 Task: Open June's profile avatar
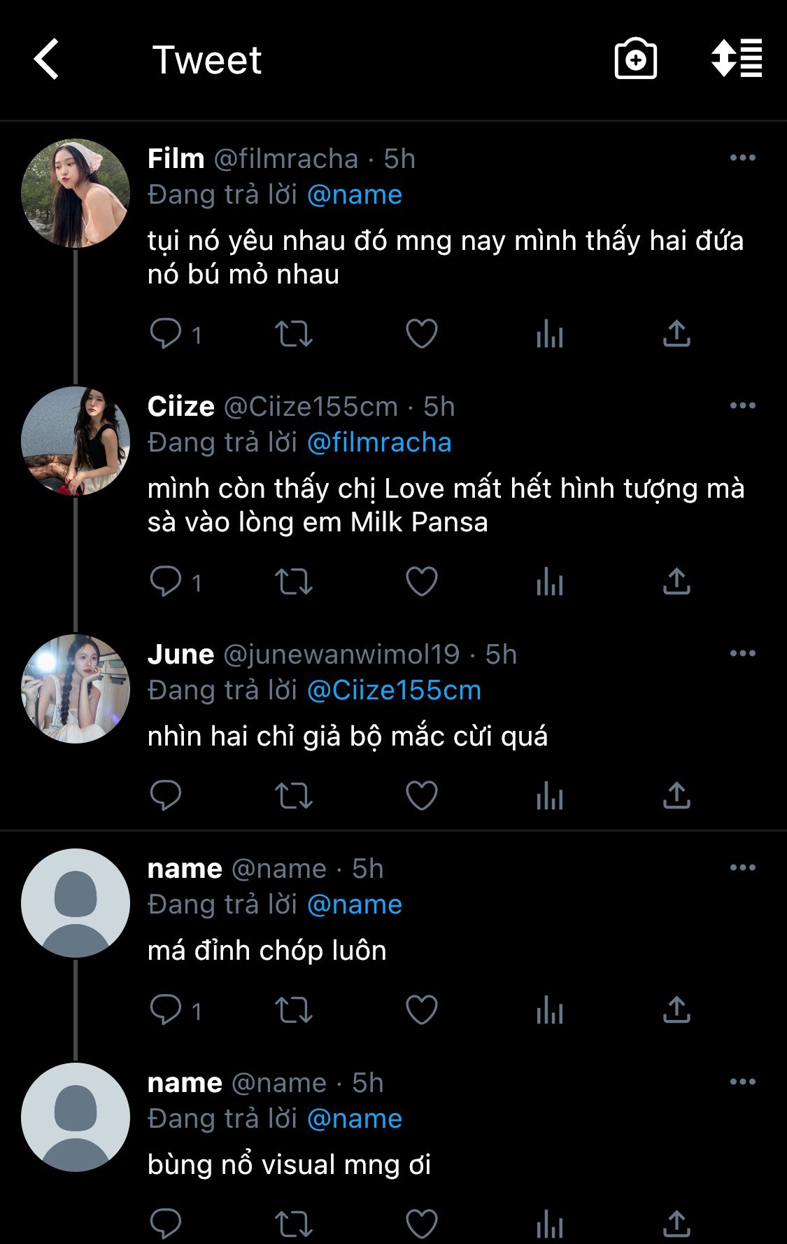click(x=76, y=689)
